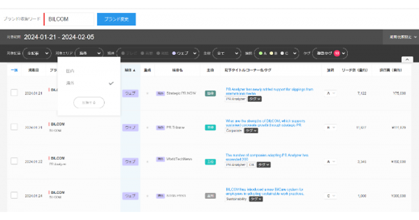Click the collapse filter bar arrow button
Screen dimensions: 419x220
click(x=407, y=60)
